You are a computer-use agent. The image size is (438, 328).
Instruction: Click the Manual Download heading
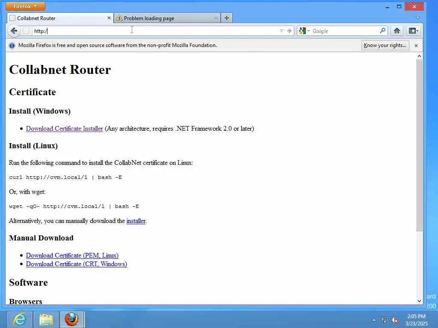click(41, 238)
